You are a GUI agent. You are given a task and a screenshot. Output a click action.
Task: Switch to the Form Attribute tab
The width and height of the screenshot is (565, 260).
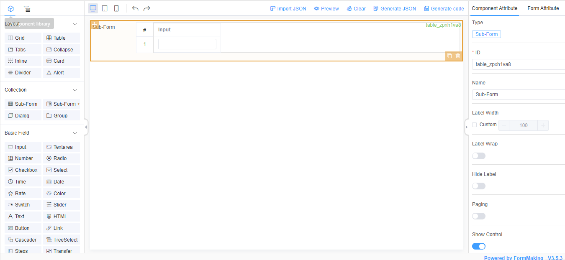coord(543,8)
